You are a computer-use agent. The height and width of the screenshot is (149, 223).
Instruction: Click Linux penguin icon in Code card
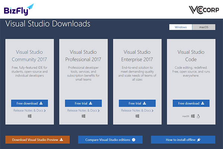[x=198, y=116]
